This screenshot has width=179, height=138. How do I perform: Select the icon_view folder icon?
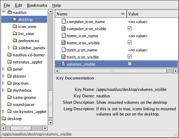pyautogui.click(x=15, y=26)
